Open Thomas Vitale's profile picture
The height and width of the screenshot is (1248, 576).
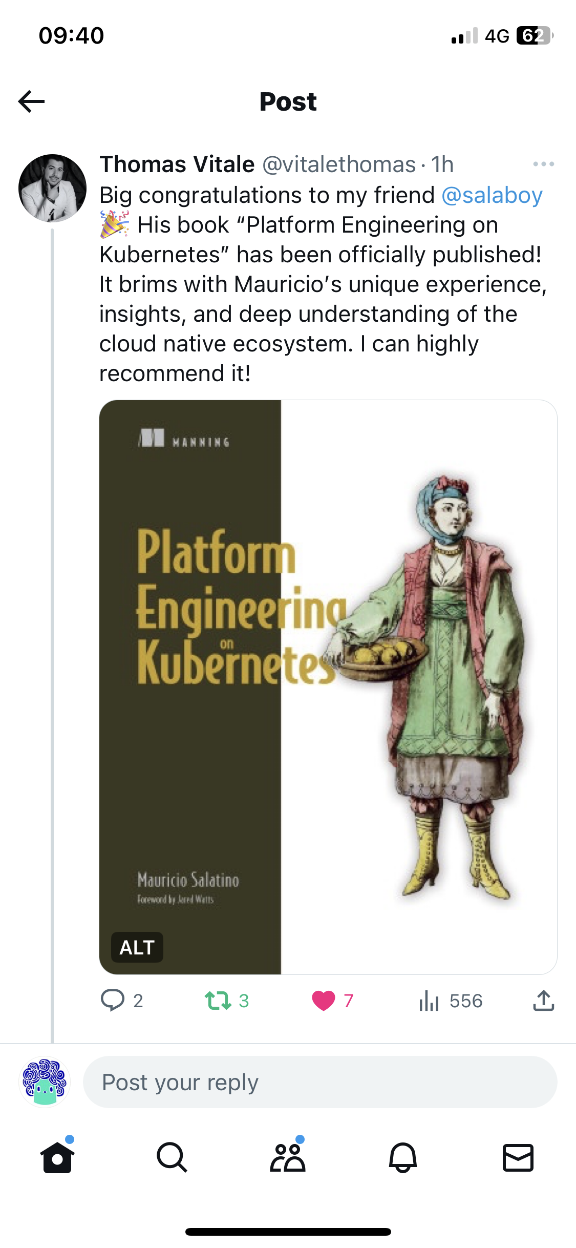[52, 188]
